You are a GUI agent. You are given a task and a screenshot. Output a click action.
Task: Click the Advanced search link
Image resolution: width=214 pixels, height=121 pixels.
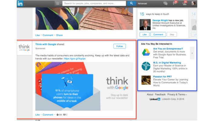tap(142, 4)
